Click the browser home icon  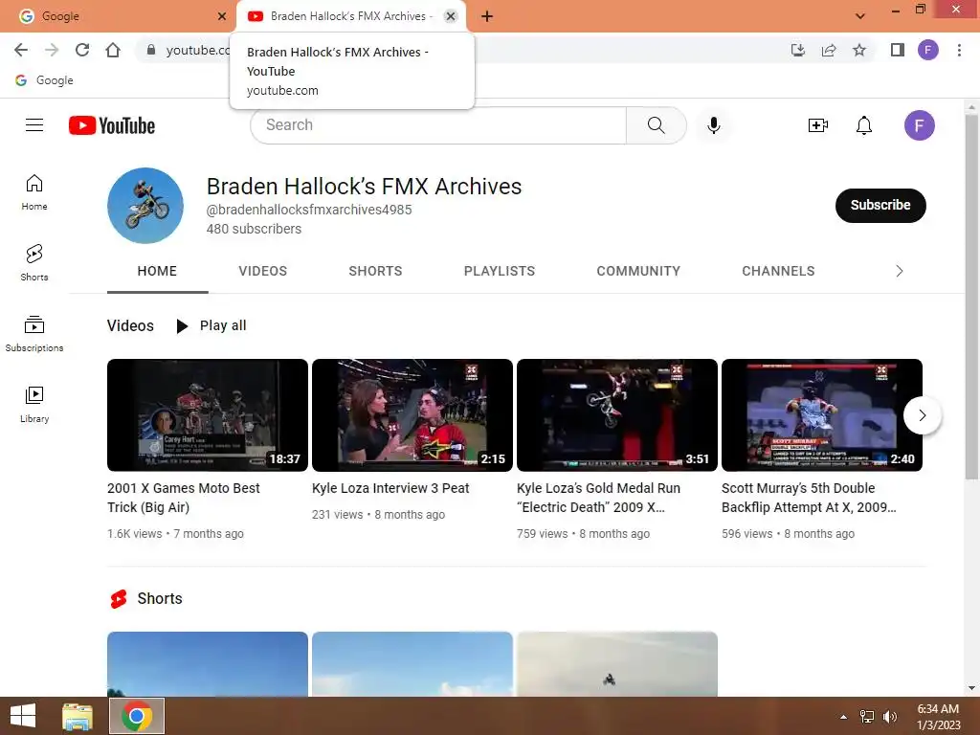coord(113,50)
